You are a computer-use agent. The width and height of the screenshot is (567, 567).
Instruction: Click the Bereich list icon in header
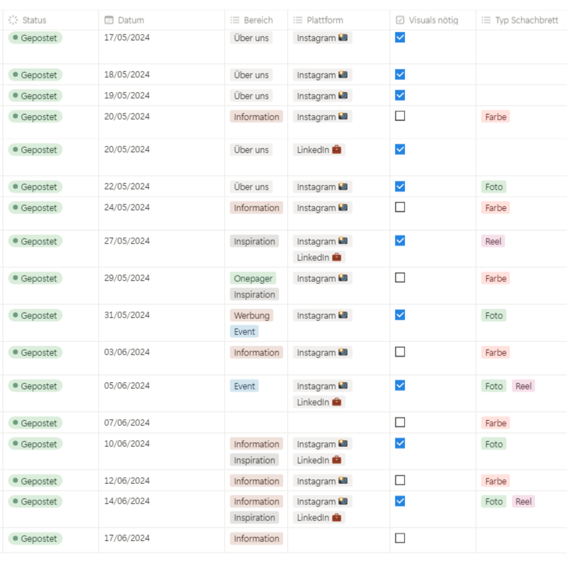click(x=235, y=20)
